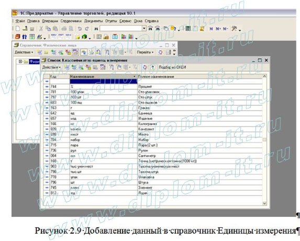
Task: Click the Полное наименование column header
Action: point(200,76)
